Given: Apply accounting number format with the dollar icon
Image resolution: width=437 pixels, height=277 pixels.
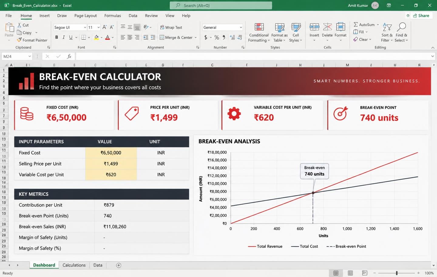Looking at the screenshot, I should (x=206, y=37).
